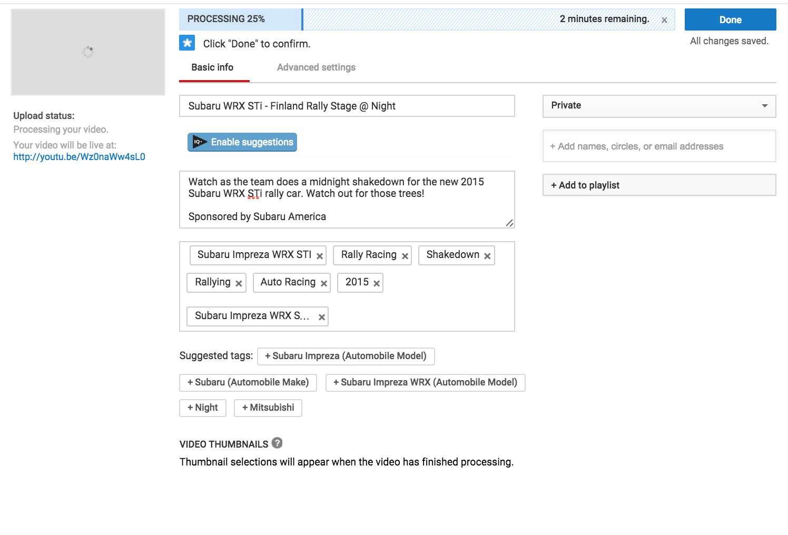The image size is (788, 535).
Task: Add suggested tag Subaru Impreza (Automobile Model)
Action: point(346,356)
